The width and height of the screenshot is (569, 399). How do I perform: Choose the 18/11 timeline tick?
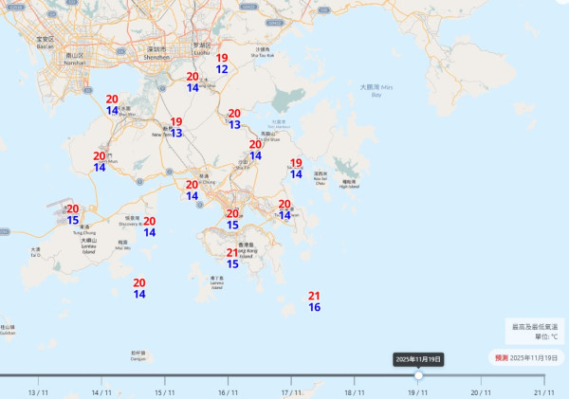[355, 392]
